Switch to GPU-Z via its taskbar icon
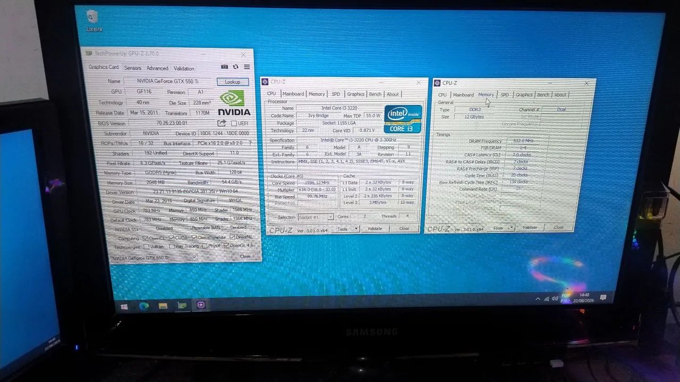Image resolution: width=680 pixels, height=382 pixels. (182, 306)
